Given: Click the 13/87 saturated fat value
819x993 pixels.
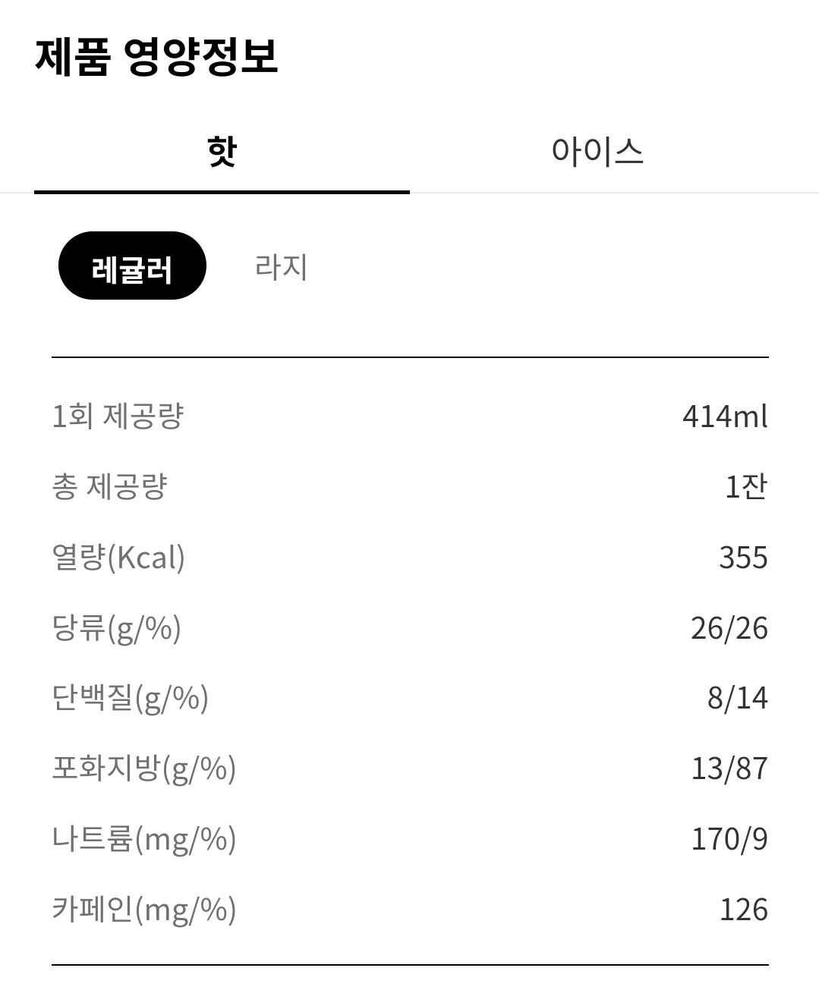Looking at the screenshot, I should pos(729,768).
